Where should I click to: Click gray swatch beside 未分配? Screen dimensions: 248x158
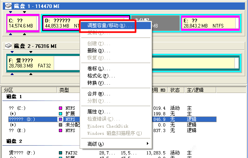61,125
